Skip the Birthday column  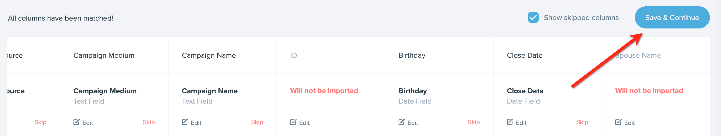point(474,122)
